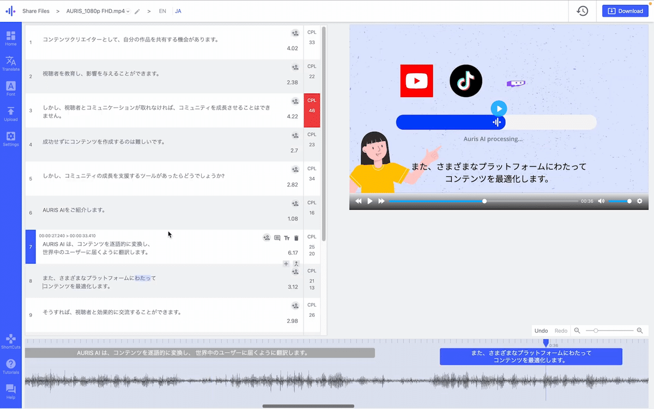Open the ShortCuts sidebar item
This screenshot has height=409, width=654.
pos(11,341)
